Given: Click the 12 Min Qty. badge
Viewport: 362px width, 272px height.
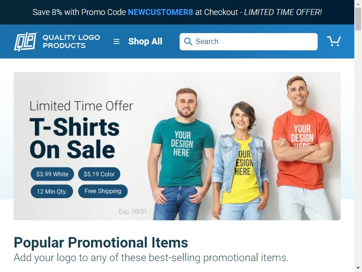Looking at the screenshot, I should [x=52, y=191].
